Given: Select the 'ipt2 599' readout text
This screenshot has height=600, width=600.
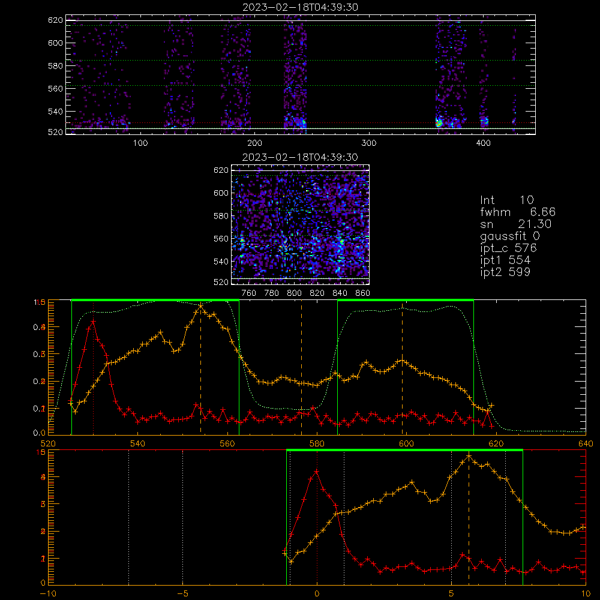Looking at the screenshot, I should point(505,272).
